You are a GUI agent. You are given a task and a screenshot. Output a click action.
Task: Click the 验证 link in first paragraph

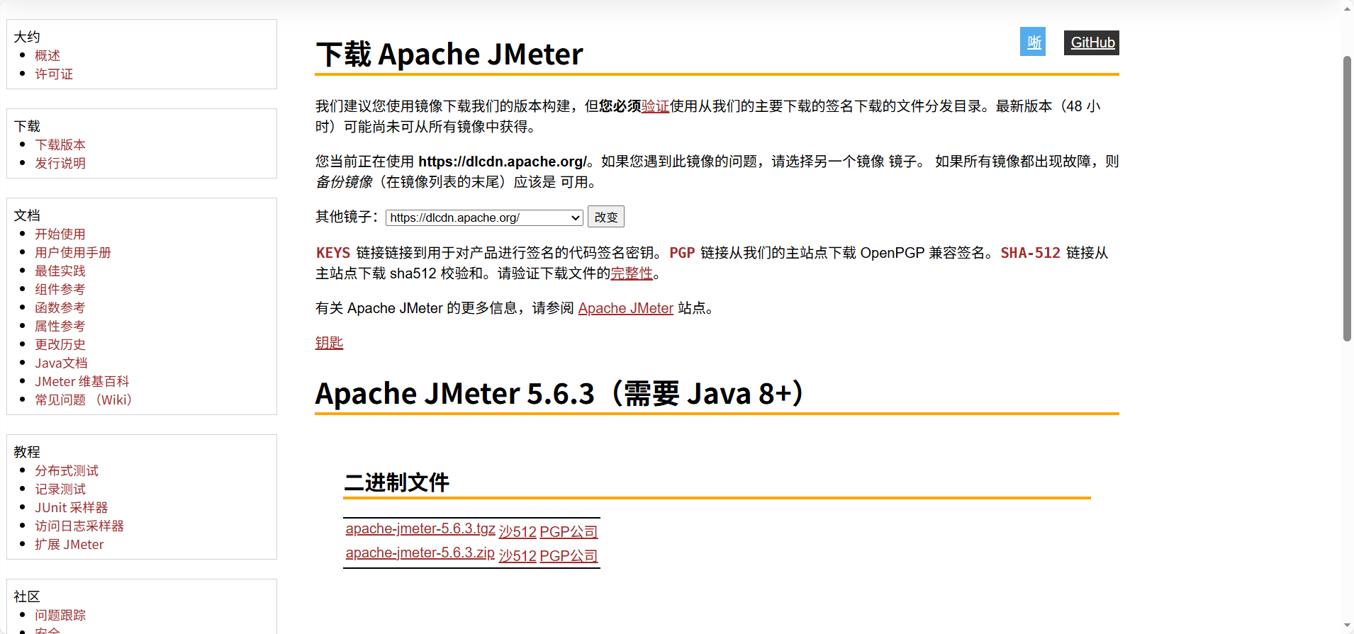pos(656,106)
